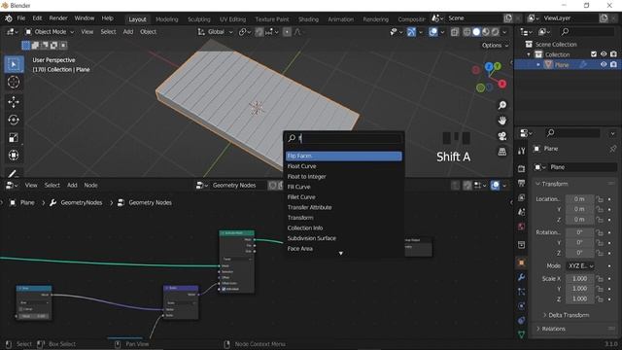Toggle the camera view icon
622x350 pixels.
pos(502,136)
